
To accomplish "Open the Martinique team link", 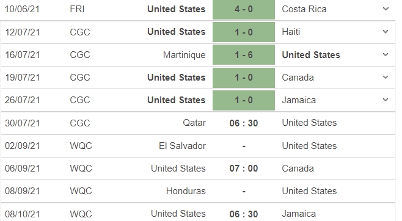I will coord(185,55).
